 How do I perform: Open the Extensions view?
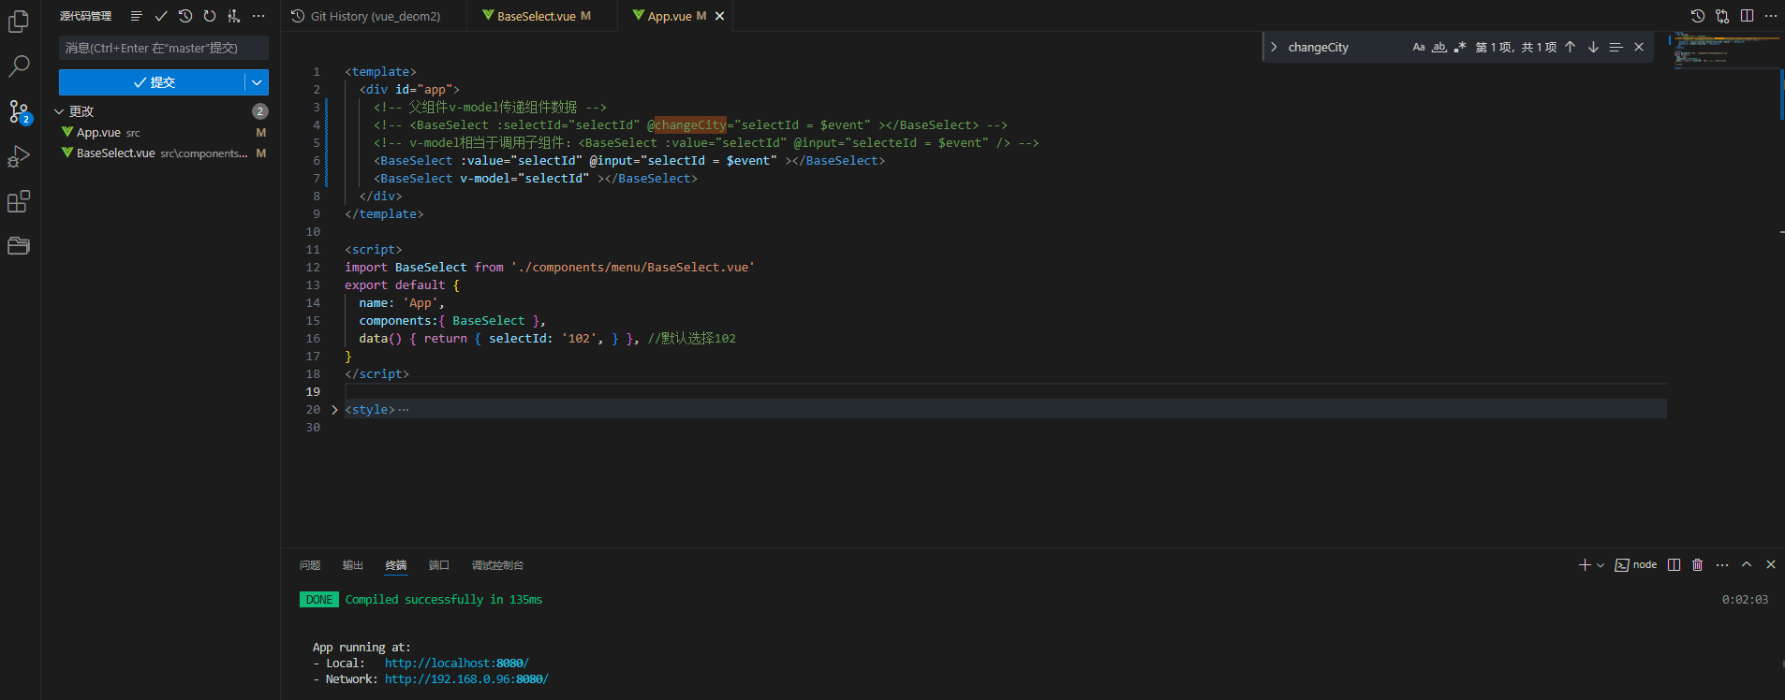(19, 201)
